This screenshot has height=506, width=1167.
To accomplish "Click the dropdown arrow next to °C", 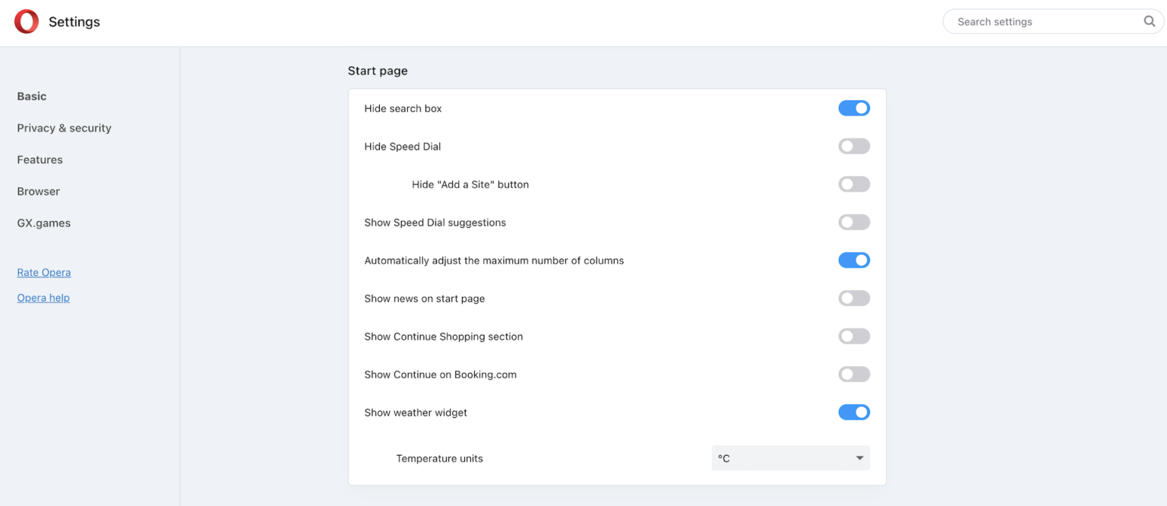I will point(859,458).
